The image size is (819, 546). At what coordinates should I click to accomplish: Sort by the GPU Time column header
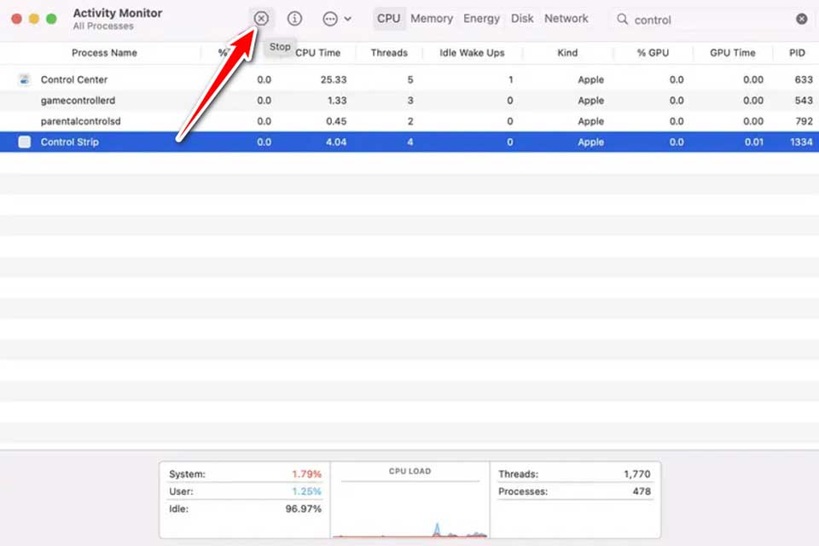732,53
